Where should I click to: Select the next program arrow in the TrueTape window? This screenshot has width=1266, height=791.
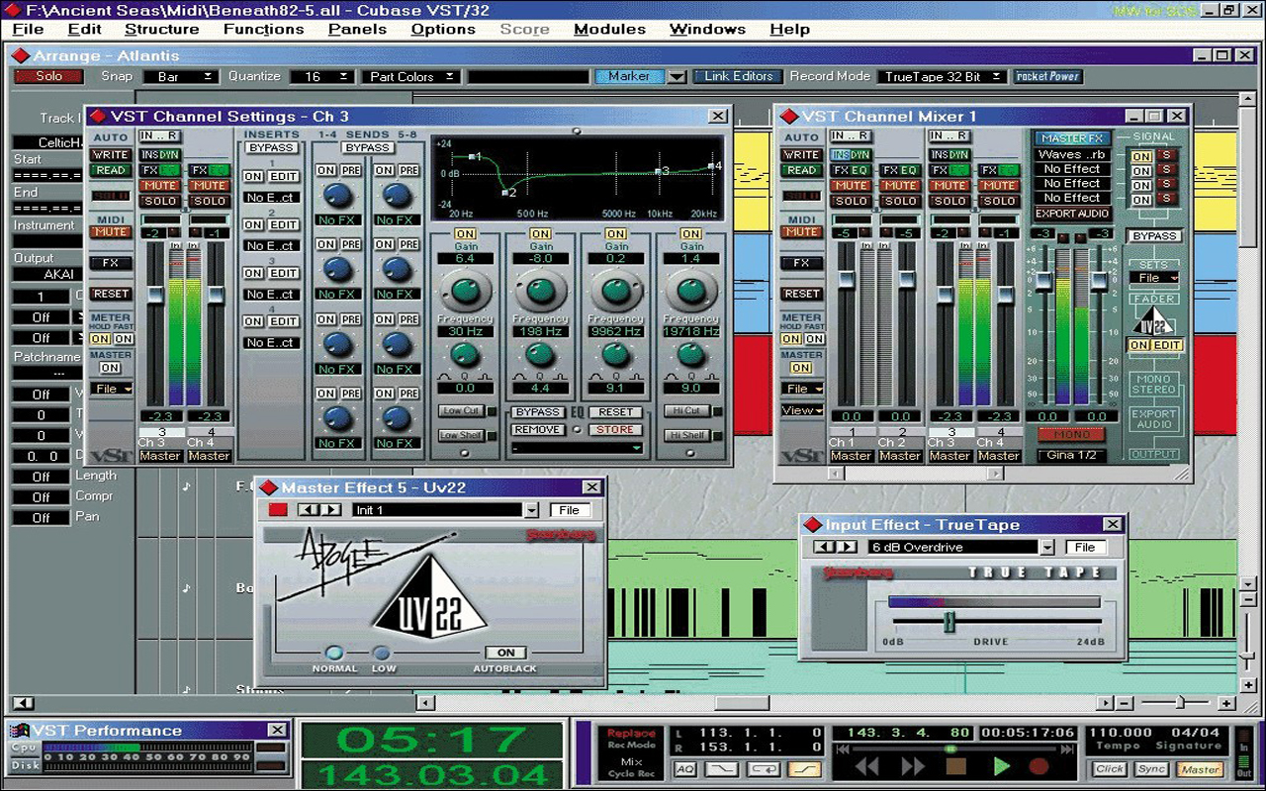point(848,547)
